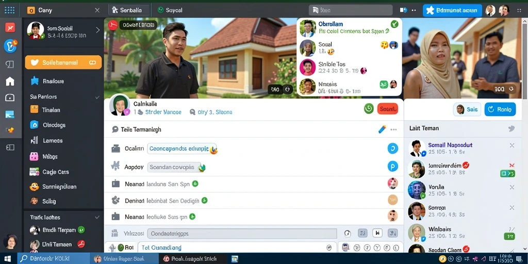Click the taskbar search box

52,259
